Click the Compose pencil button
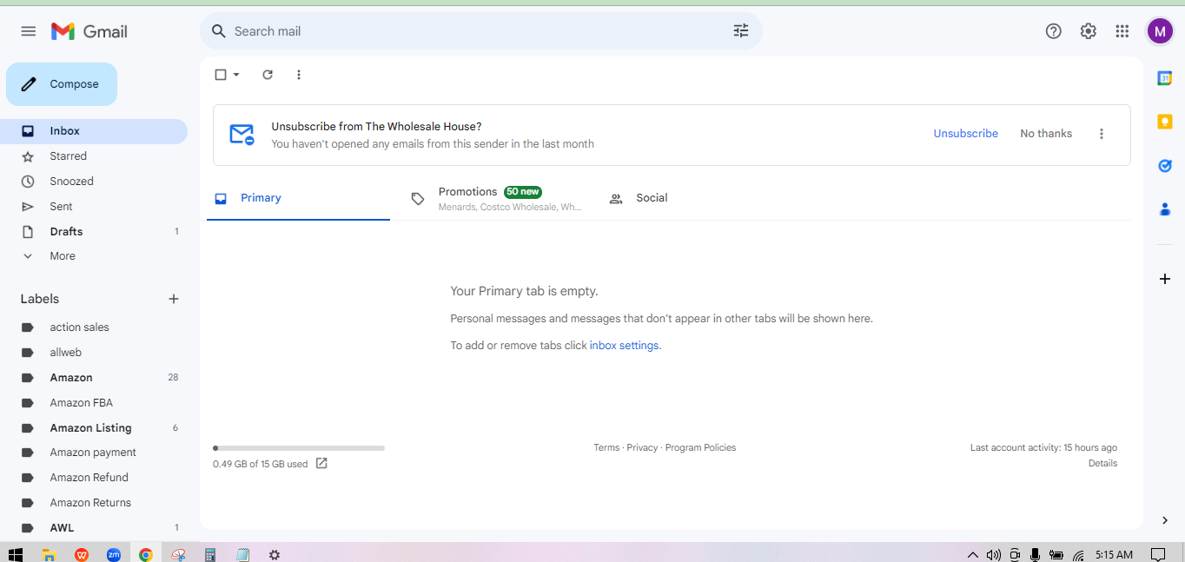This screenshot has width=1185, height=562. coord(62,84)
